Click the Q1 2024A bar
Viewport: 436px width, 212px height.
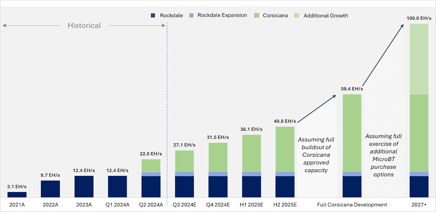pos(117,187)
